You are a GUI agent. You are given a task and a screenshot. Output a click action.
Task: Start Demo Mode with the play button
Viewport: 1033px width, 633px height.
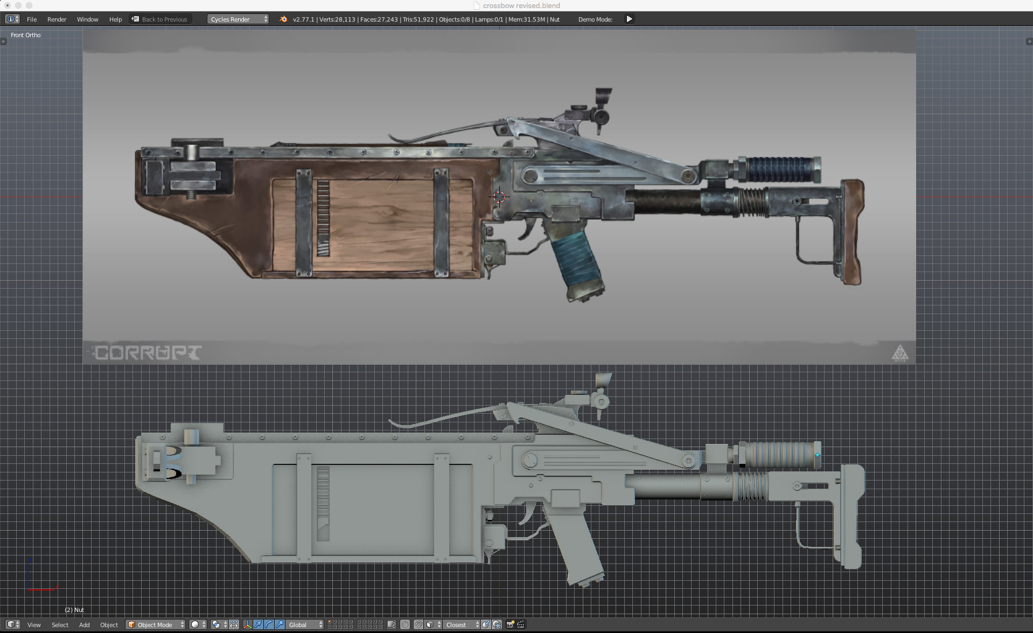(x=629, y=19)
